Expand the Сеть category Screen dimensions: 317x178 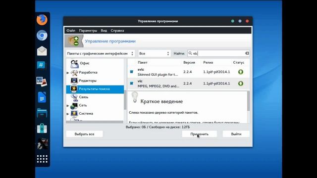point(68,105)
